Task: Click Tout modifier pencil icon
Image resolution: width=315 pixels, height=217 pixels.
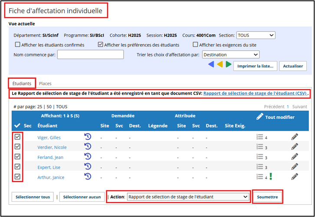Action: (260, 117)
